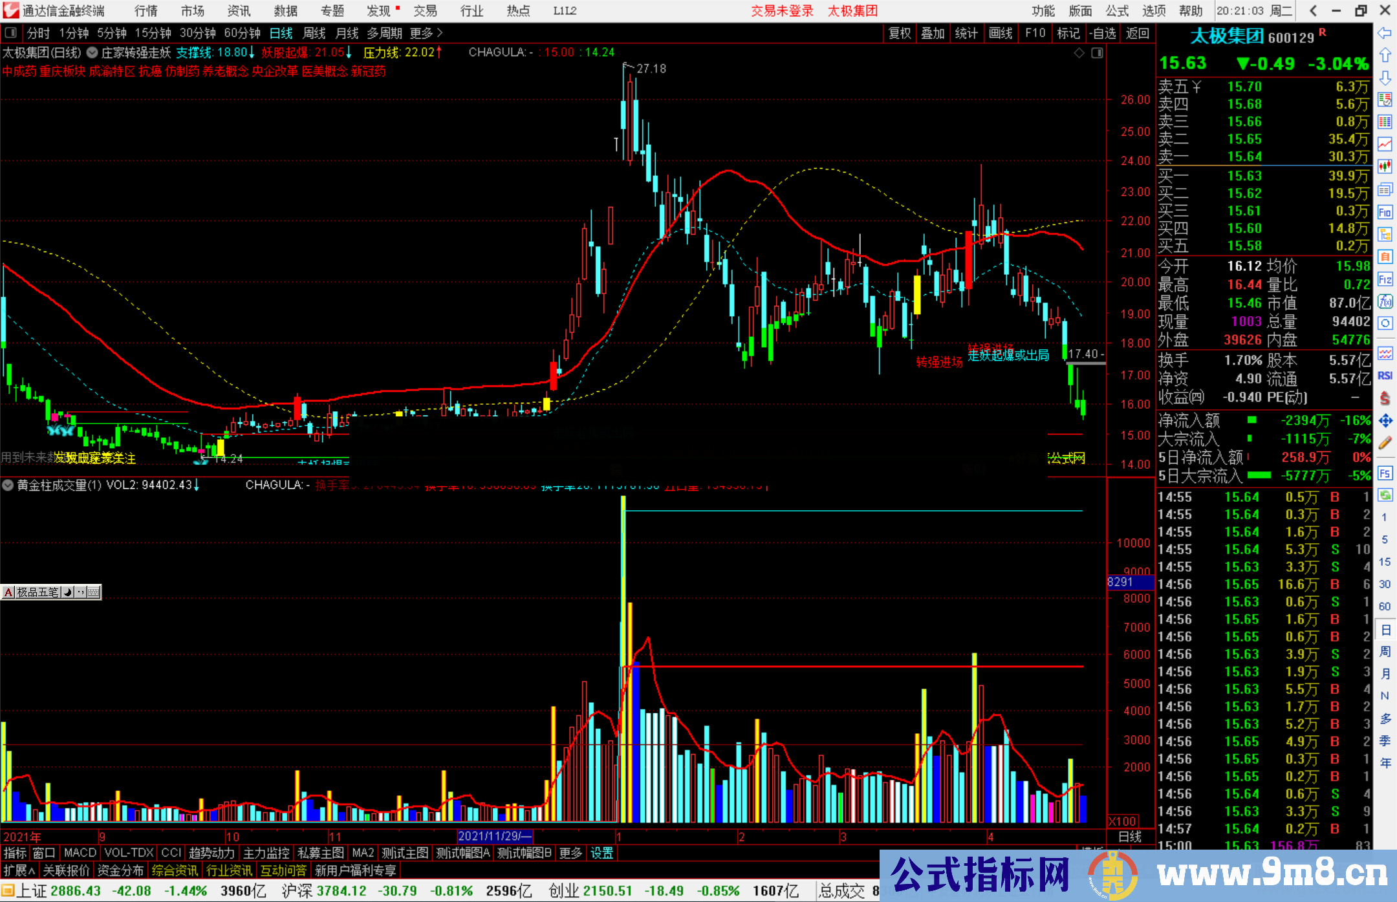This screenshot has width=1397, height=902.
Task: Click the 上证 index in status bar
Action: (x=32, y=891)
